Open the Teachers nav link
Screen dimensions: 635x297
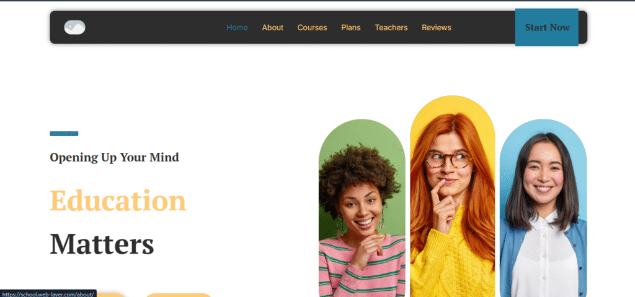(x=391, y=27)
